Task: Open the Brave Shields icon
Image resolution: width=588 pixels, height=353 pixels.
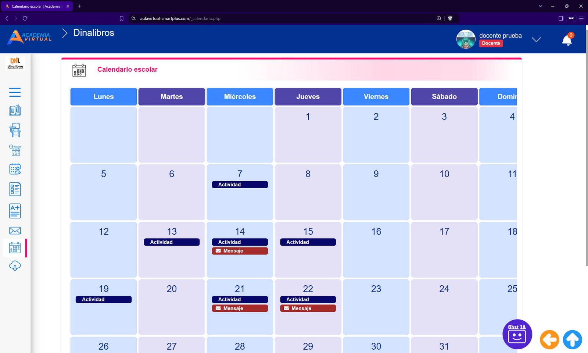Action: pyautogui.click(x=450, y=18)
